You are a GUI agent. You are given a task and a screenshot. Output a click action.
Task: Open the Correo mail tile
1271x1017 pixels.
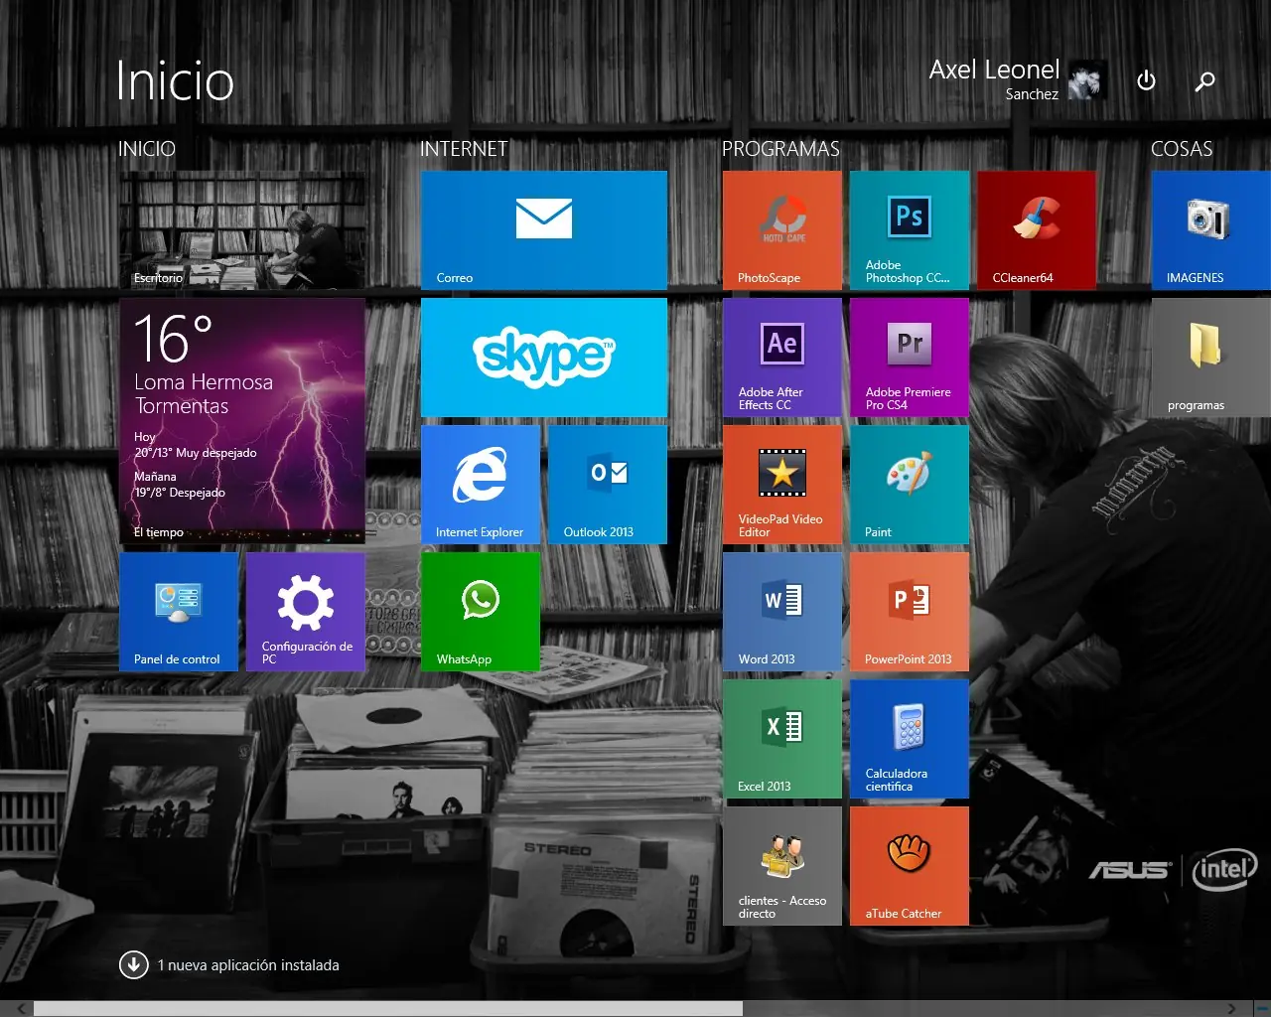click(544, 230)
